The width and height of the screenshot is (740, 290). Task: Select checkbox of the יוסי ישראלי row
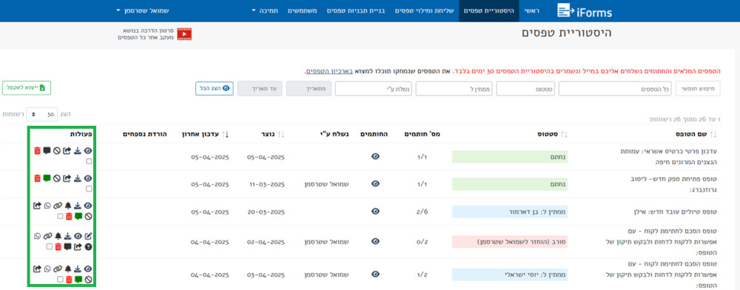point(60,279)
